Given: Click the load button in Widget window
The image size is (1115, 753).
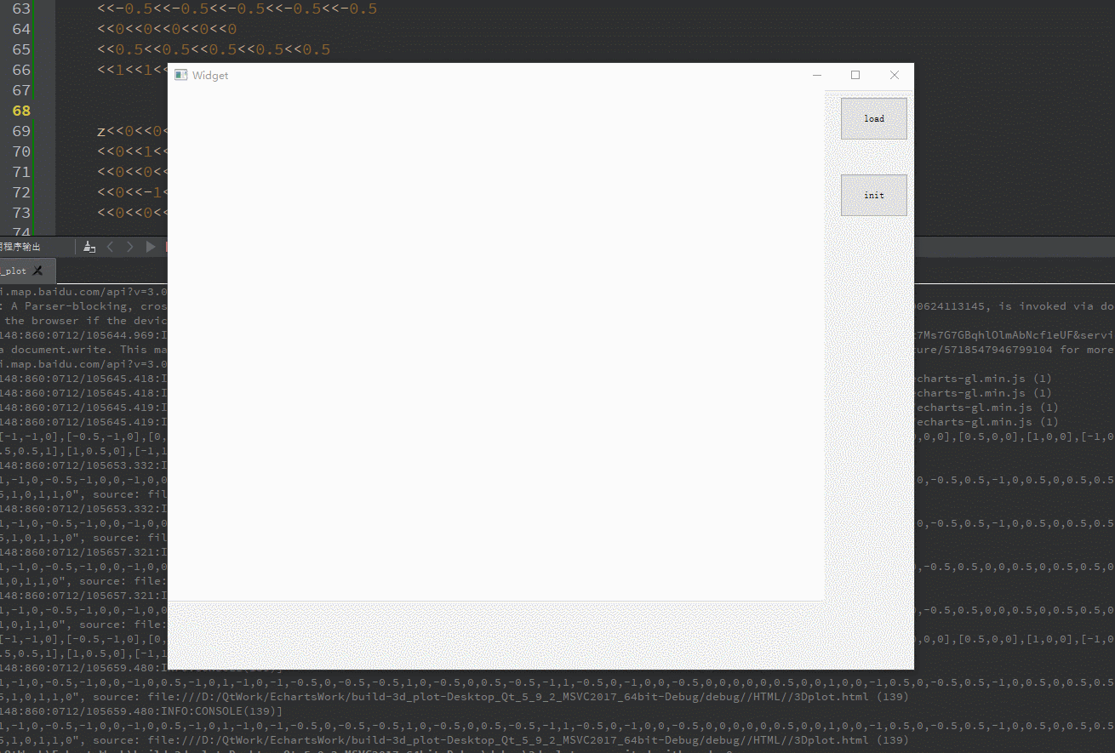Looking at the screenshot, I should pos(873,118).
